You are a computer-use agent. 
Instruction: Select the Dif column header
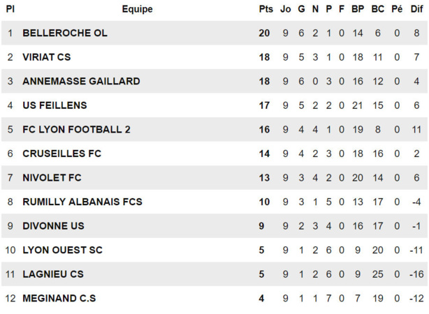(x=416, y=9)
